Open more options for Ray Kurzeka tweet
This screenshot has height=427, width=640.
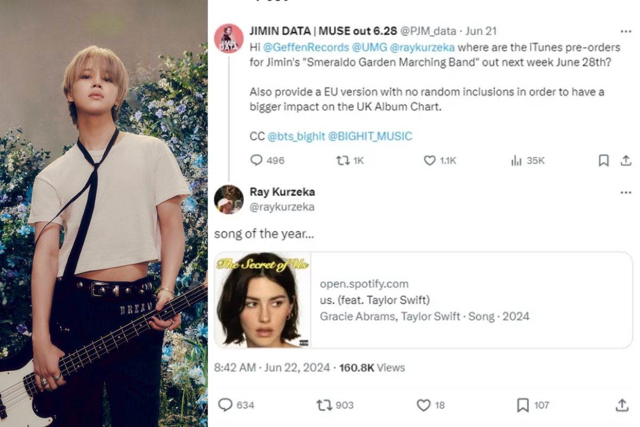pos(626,192)
